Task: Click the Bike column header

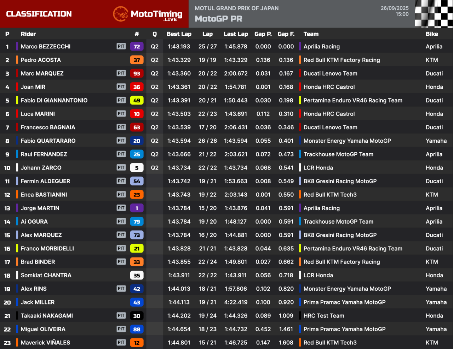Action: click(x=432, y=34)
